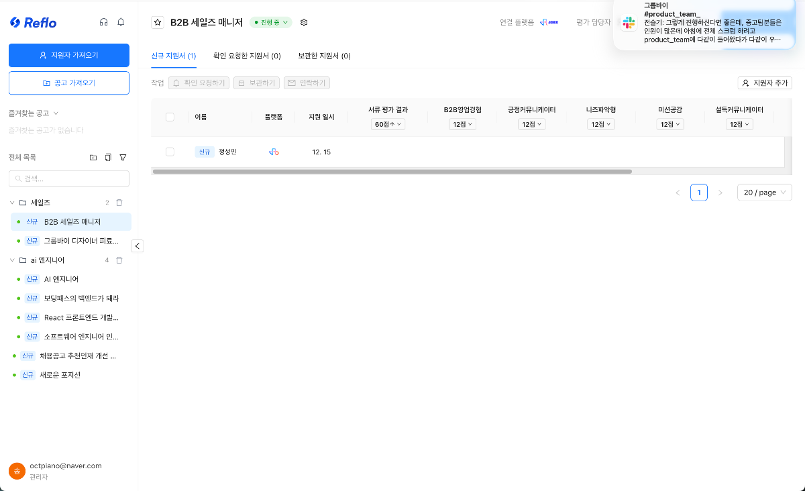Open notifications via the bell icon
Viewport: 805px width, 491px height.
coord(121,21)
